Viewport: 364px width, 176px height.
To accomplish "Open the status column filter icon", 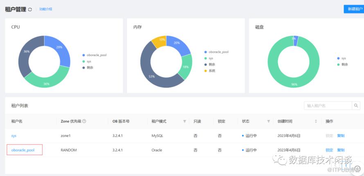I will pyautogui.click(x=269, y=121).
